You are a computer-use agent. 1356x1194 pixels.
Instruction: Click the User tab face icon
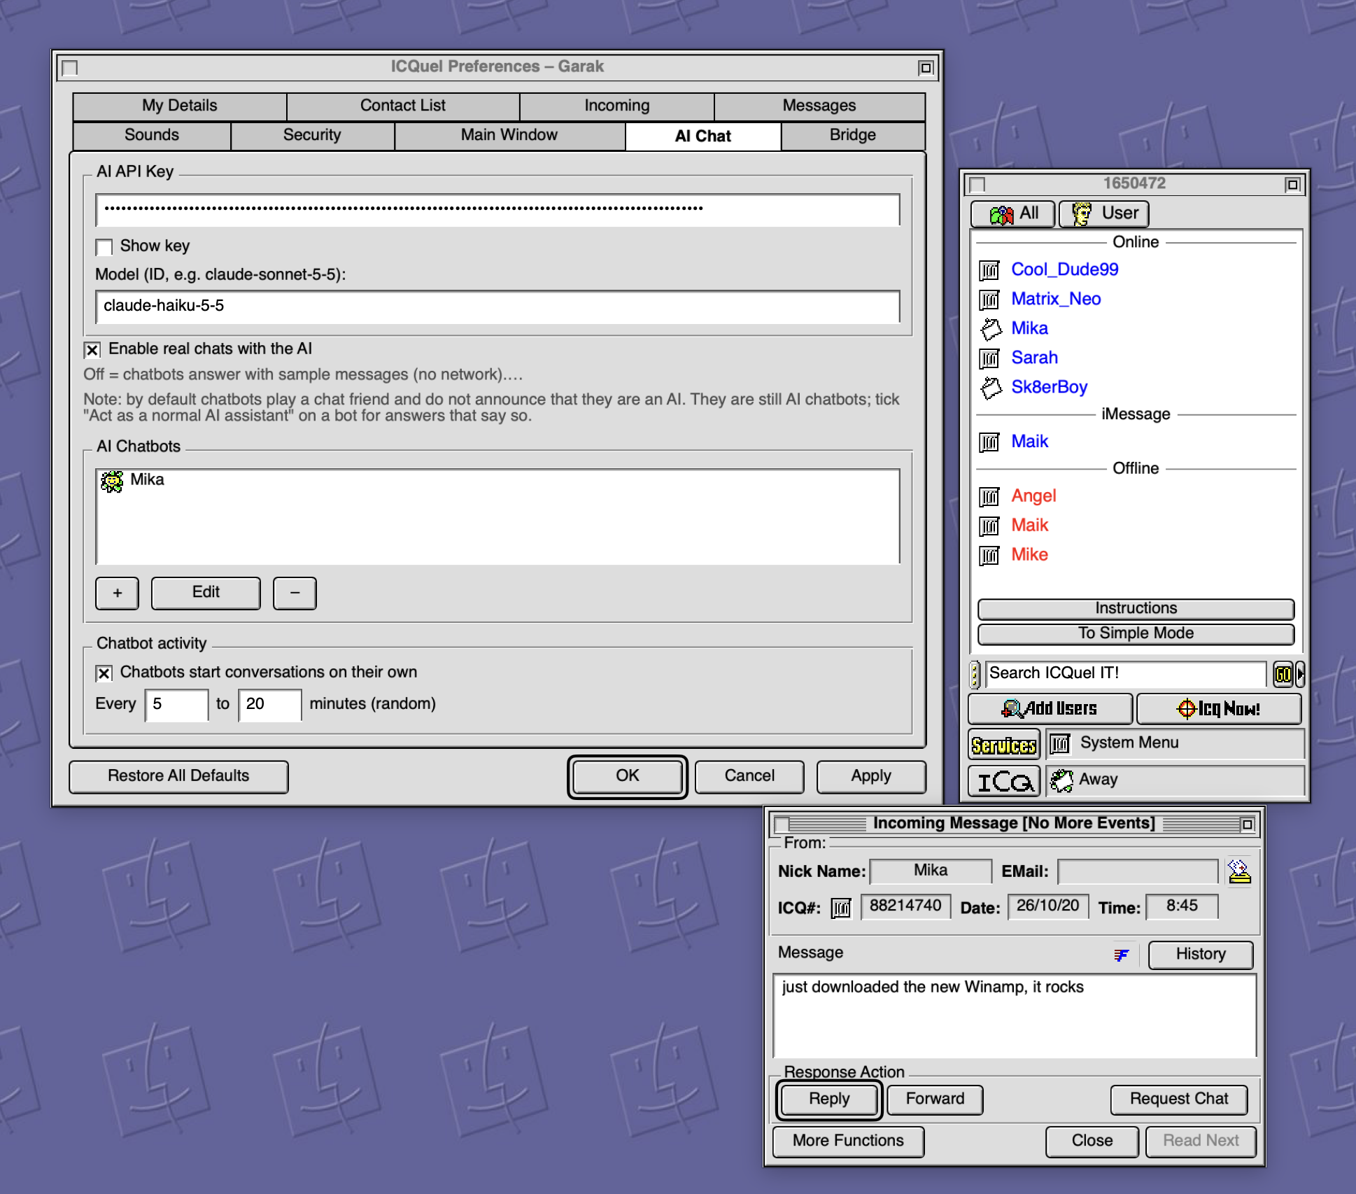pyautogui.click(x=1082, y=214)
